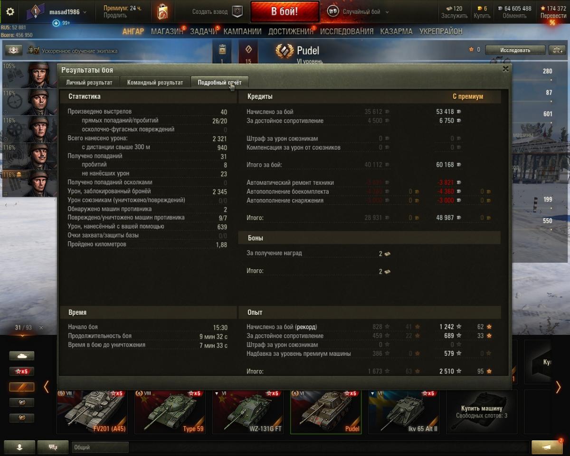Click the Создать взвод platoon button

click(211, 12)
